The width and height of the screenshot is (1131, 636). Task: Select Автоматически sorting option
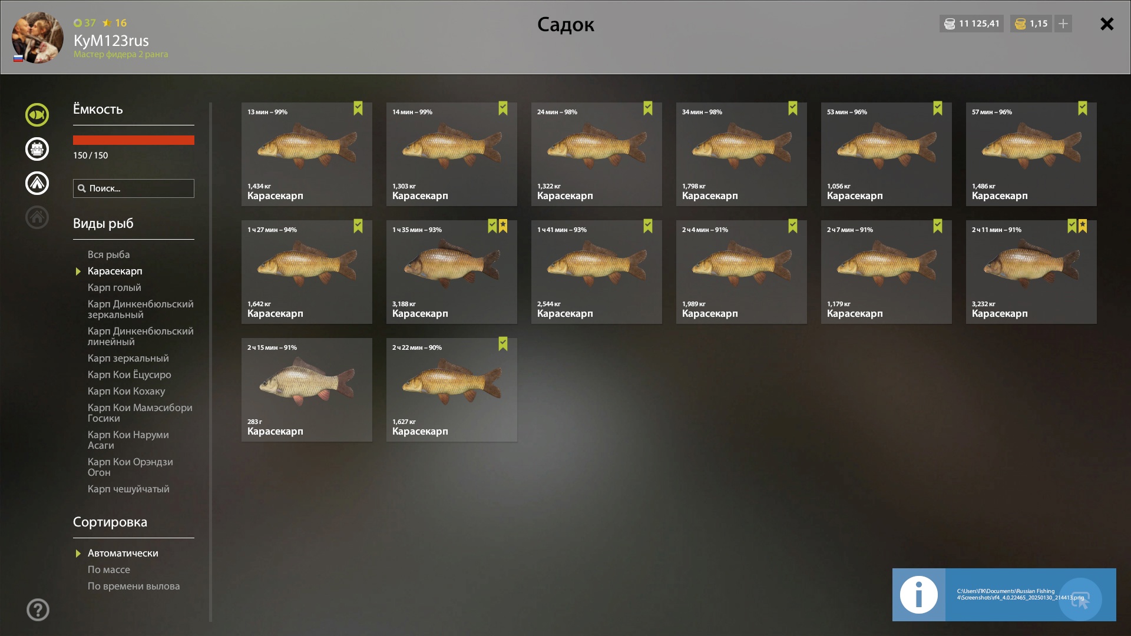coord(123,553)
